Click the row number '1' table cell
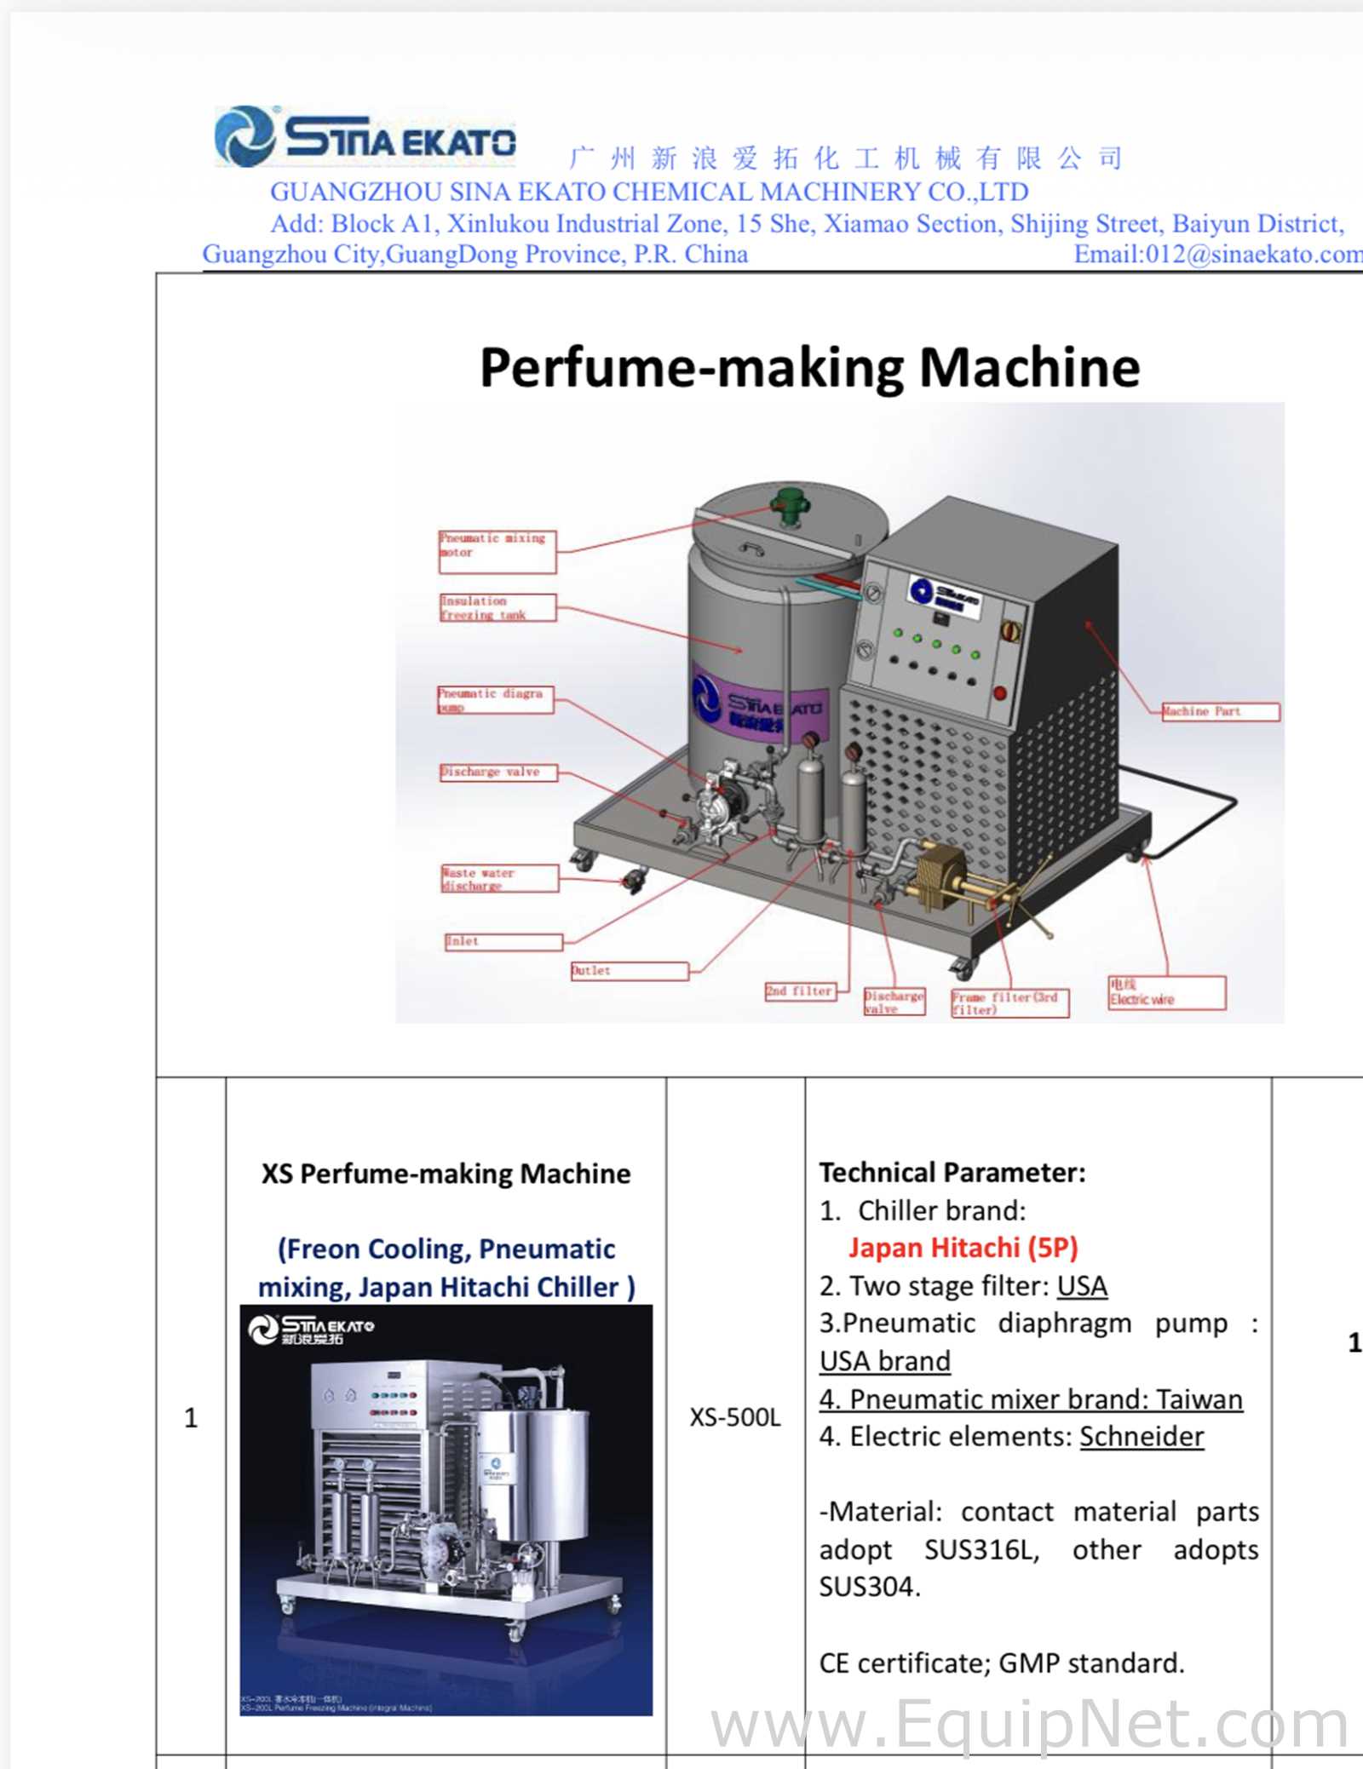The image size is (1363, 1769). tap(191, 1417)
